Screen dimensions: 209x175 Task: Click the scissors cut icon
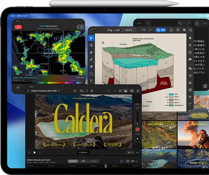(x=190, y=75)
